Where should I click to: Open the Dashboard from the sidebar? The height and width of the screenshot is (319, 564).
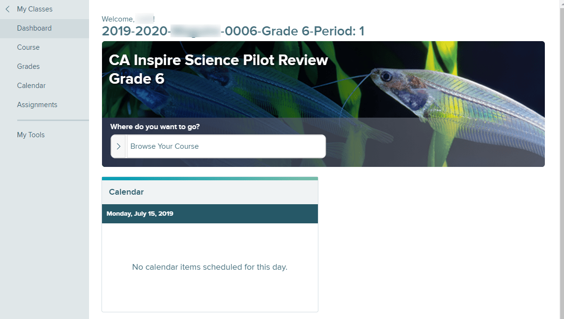[x=34, y=28]
